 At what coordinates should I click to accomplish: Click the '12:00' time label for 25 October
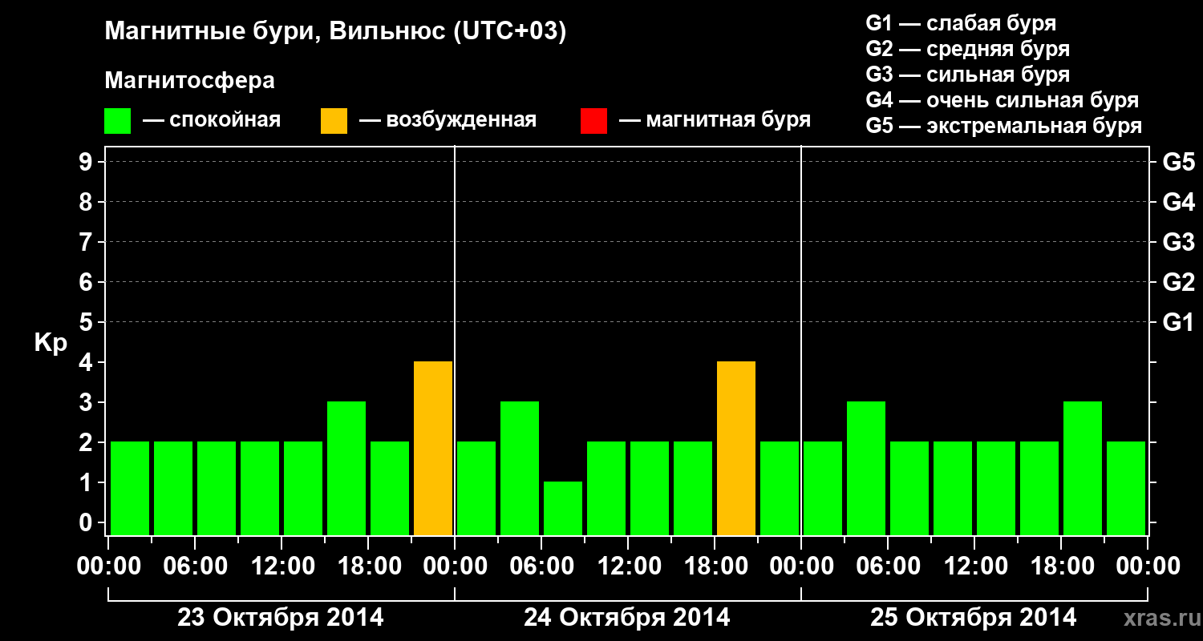974,566
